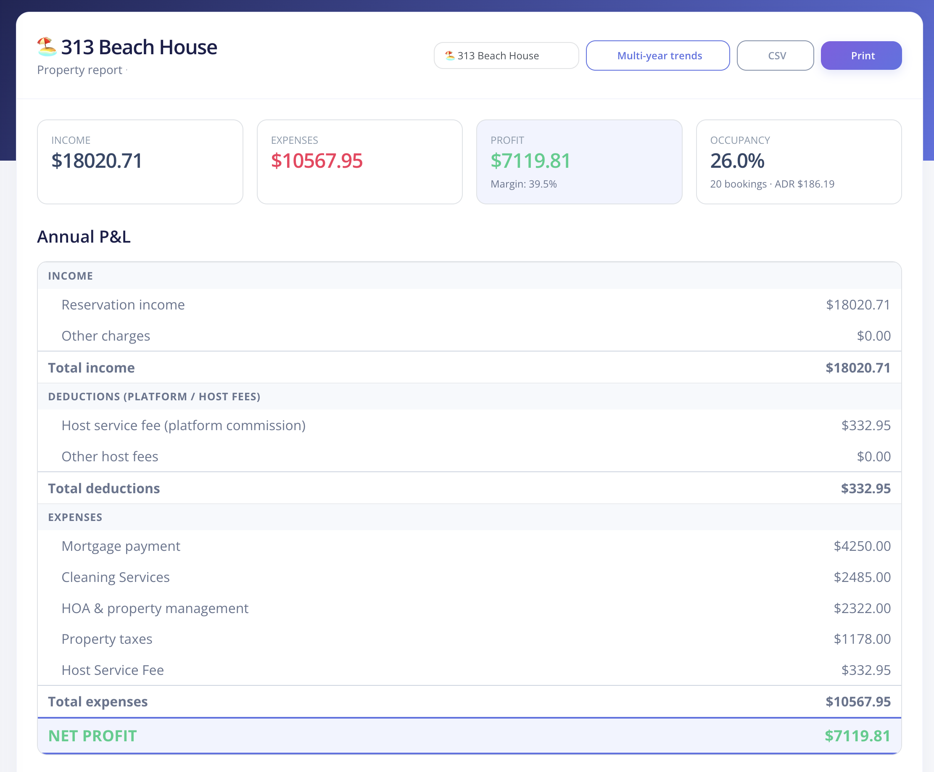The width and height of the screenshot is (934, 772).
Task: Select the Total deductions row label
Action: click(104, 488)
